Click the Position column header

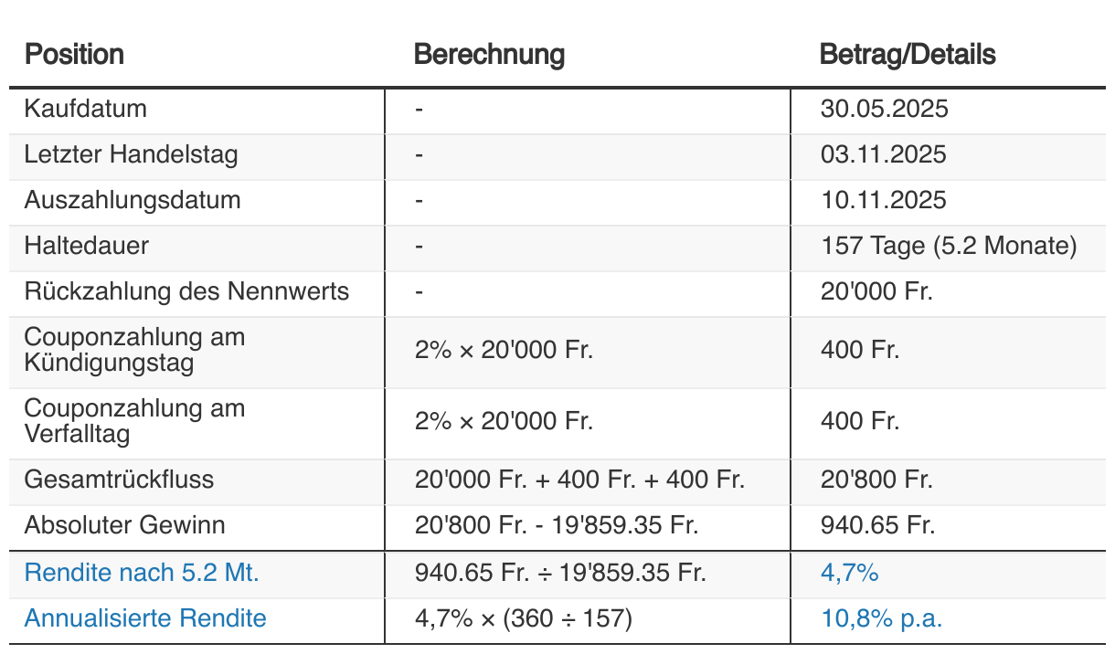[x=74, y=55]
